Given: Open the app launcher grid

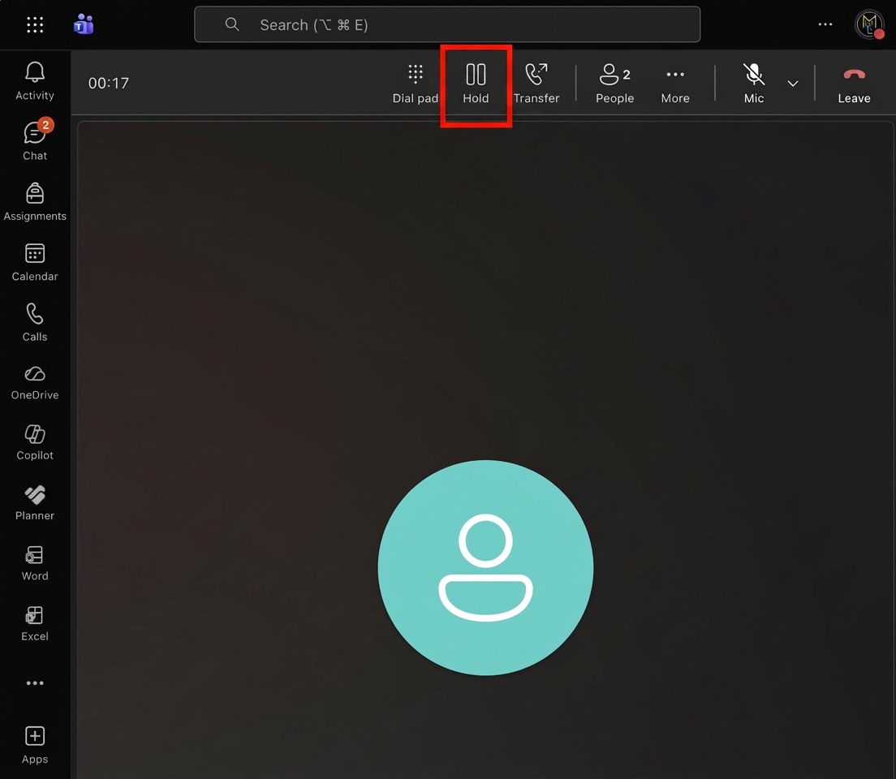Looking at the screenshot, I should tap(35, 24).
